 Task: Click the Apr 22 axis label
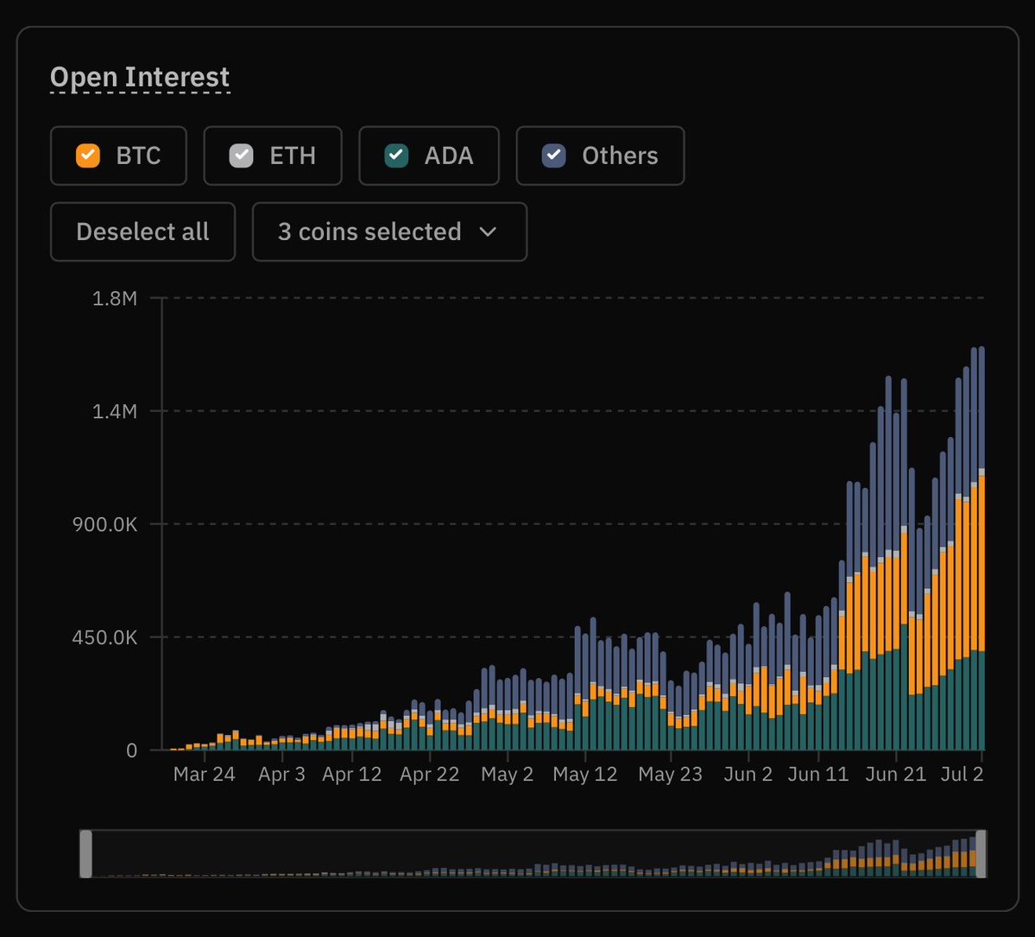point(430,774)
